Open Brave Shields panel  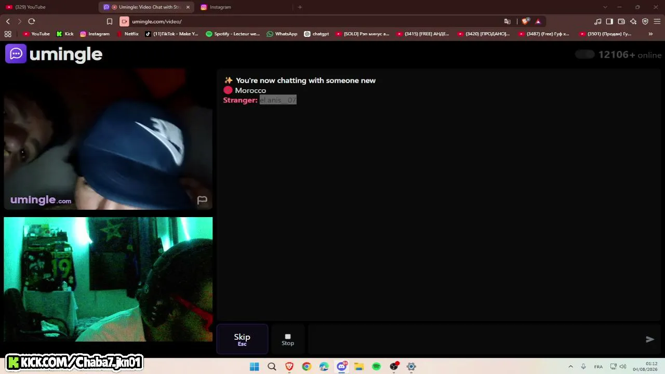(x=525, y=21)
